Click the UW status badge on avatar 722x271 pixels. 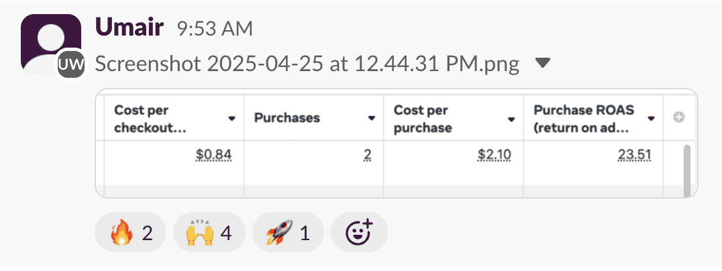coord(70,64)
